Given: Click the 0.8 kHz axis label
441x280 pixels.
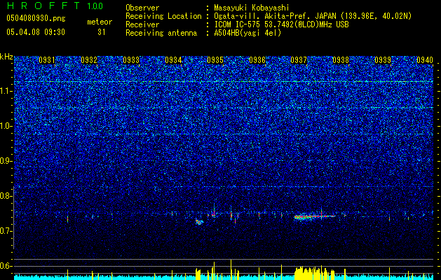Looking at the screenshot, I should coord(6,196).
